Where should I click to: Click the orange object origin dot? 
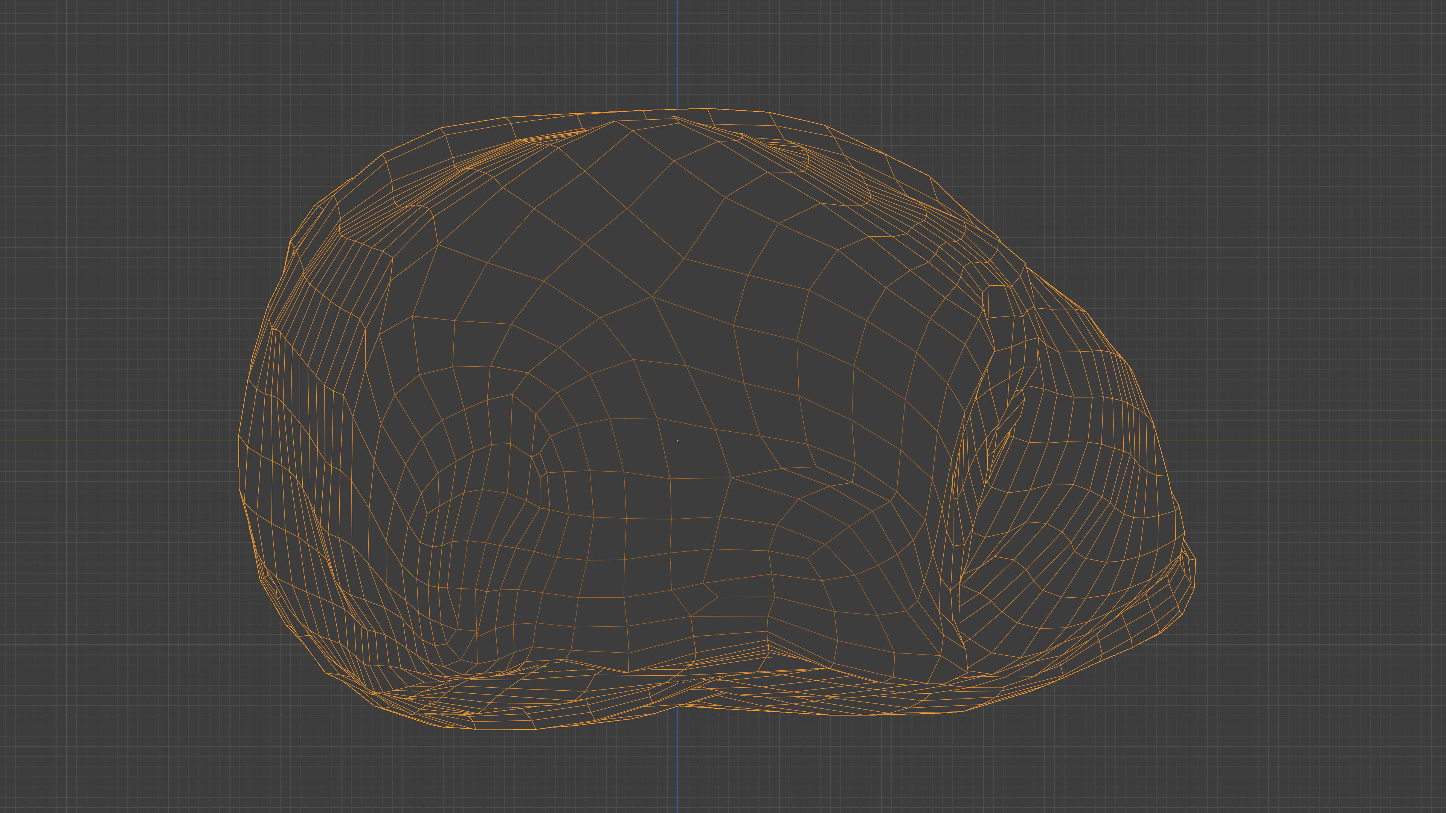(677, 441)
